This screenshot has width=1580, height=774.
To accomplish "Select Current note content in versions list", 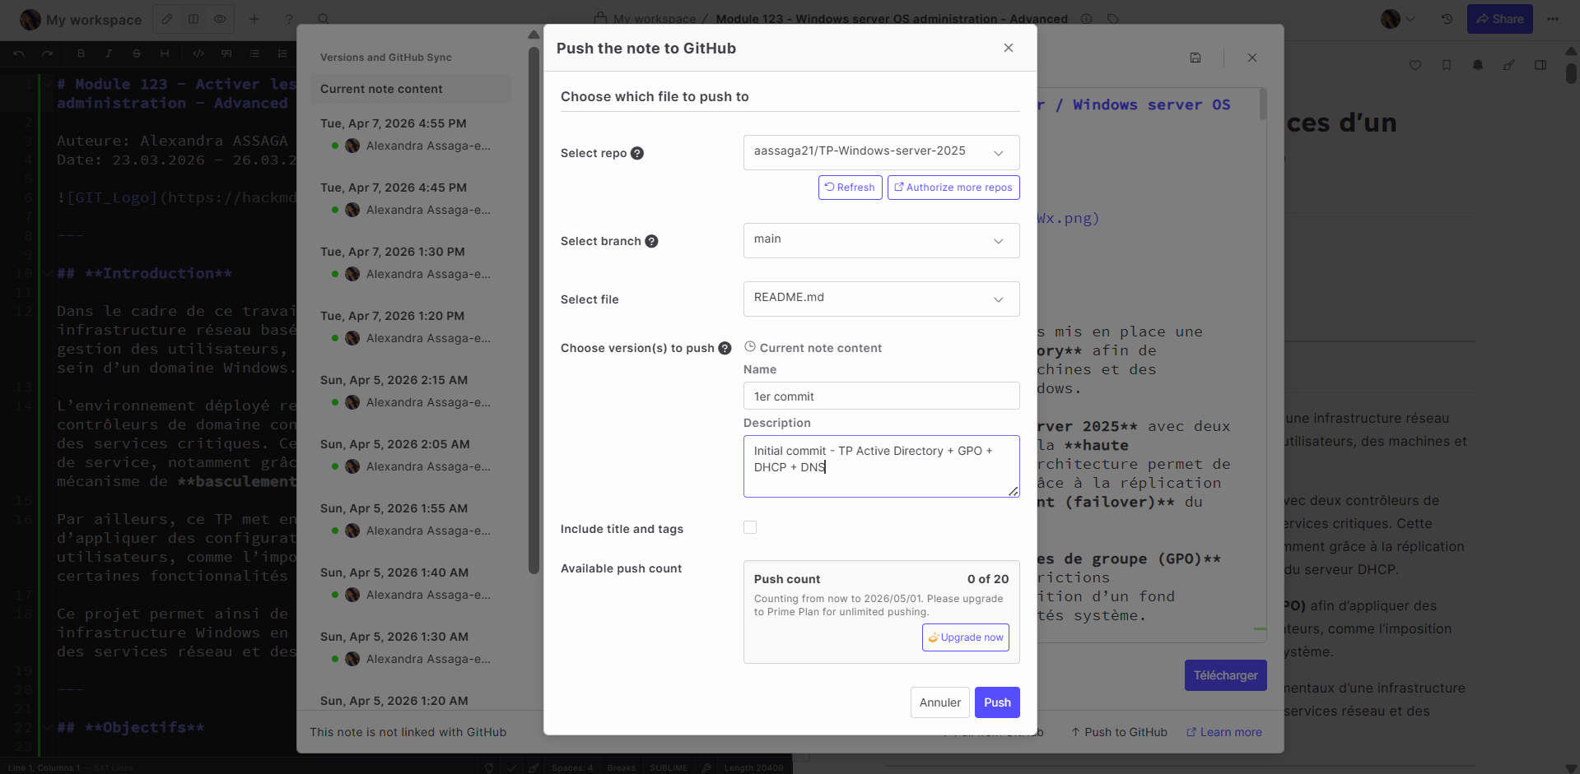I will (411, 89).
